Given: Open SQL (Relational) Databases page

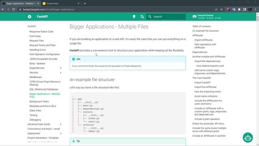Looking at the screenshot, I should (44, 89).
